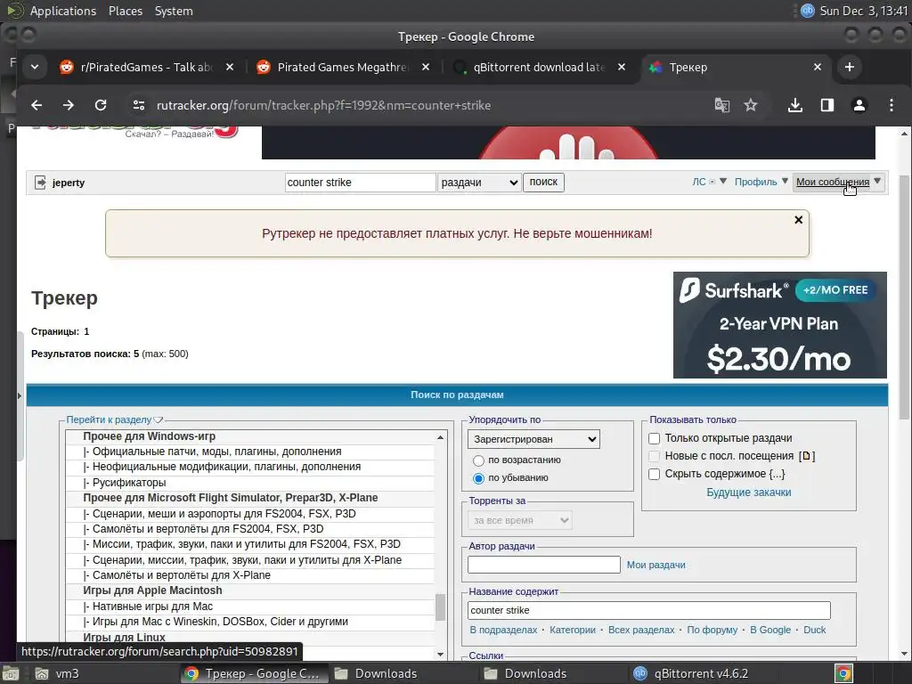Click В подразделах search link

point(503,630)
